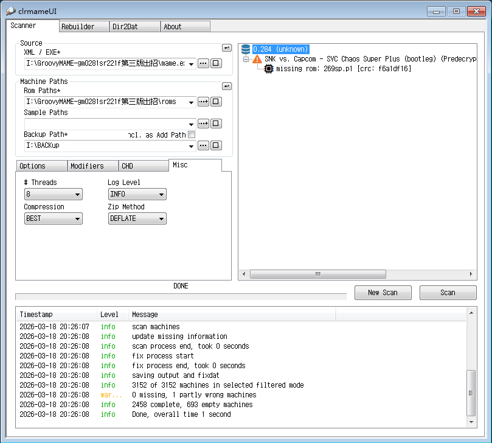This screenshot has height=443, width=492.
Task: Collapse the SNK vs. Capcom tree node
Action: (x=246, y=59)
